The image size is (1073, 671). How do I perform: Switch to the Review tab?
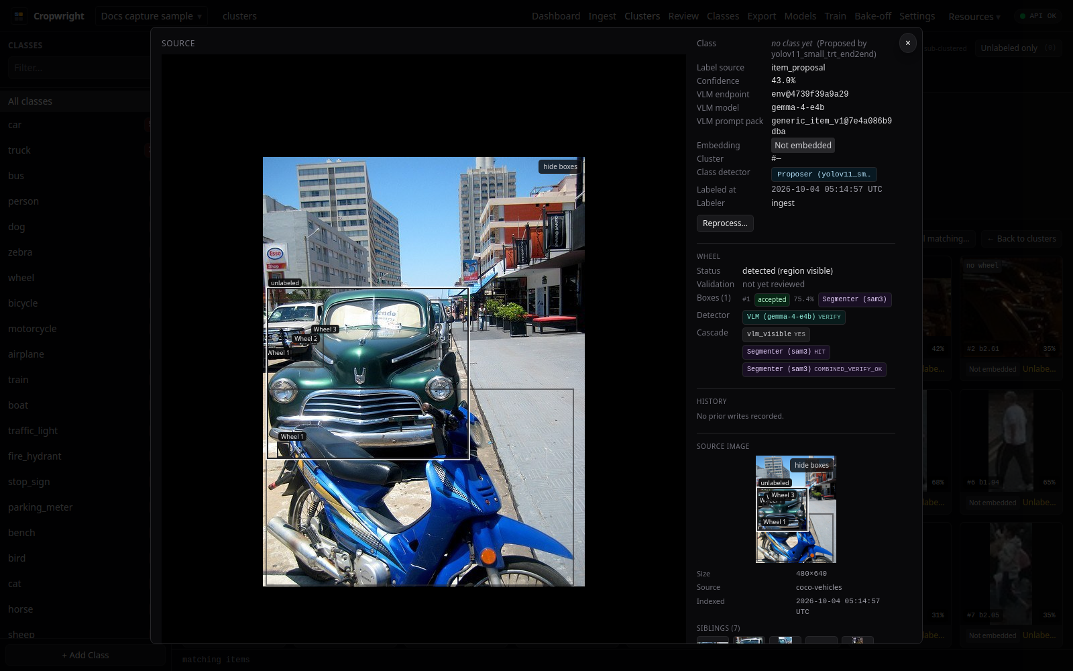(683, 16)
